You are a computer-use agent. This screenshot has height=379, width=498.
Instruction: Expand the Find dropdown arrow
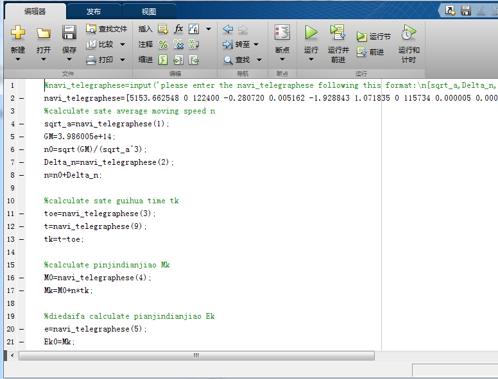click(259, 60)
